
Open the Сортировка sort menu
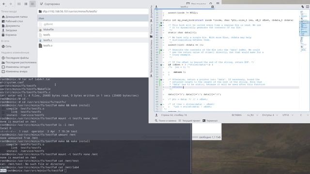pyautogui.click(x=50, y=4)
